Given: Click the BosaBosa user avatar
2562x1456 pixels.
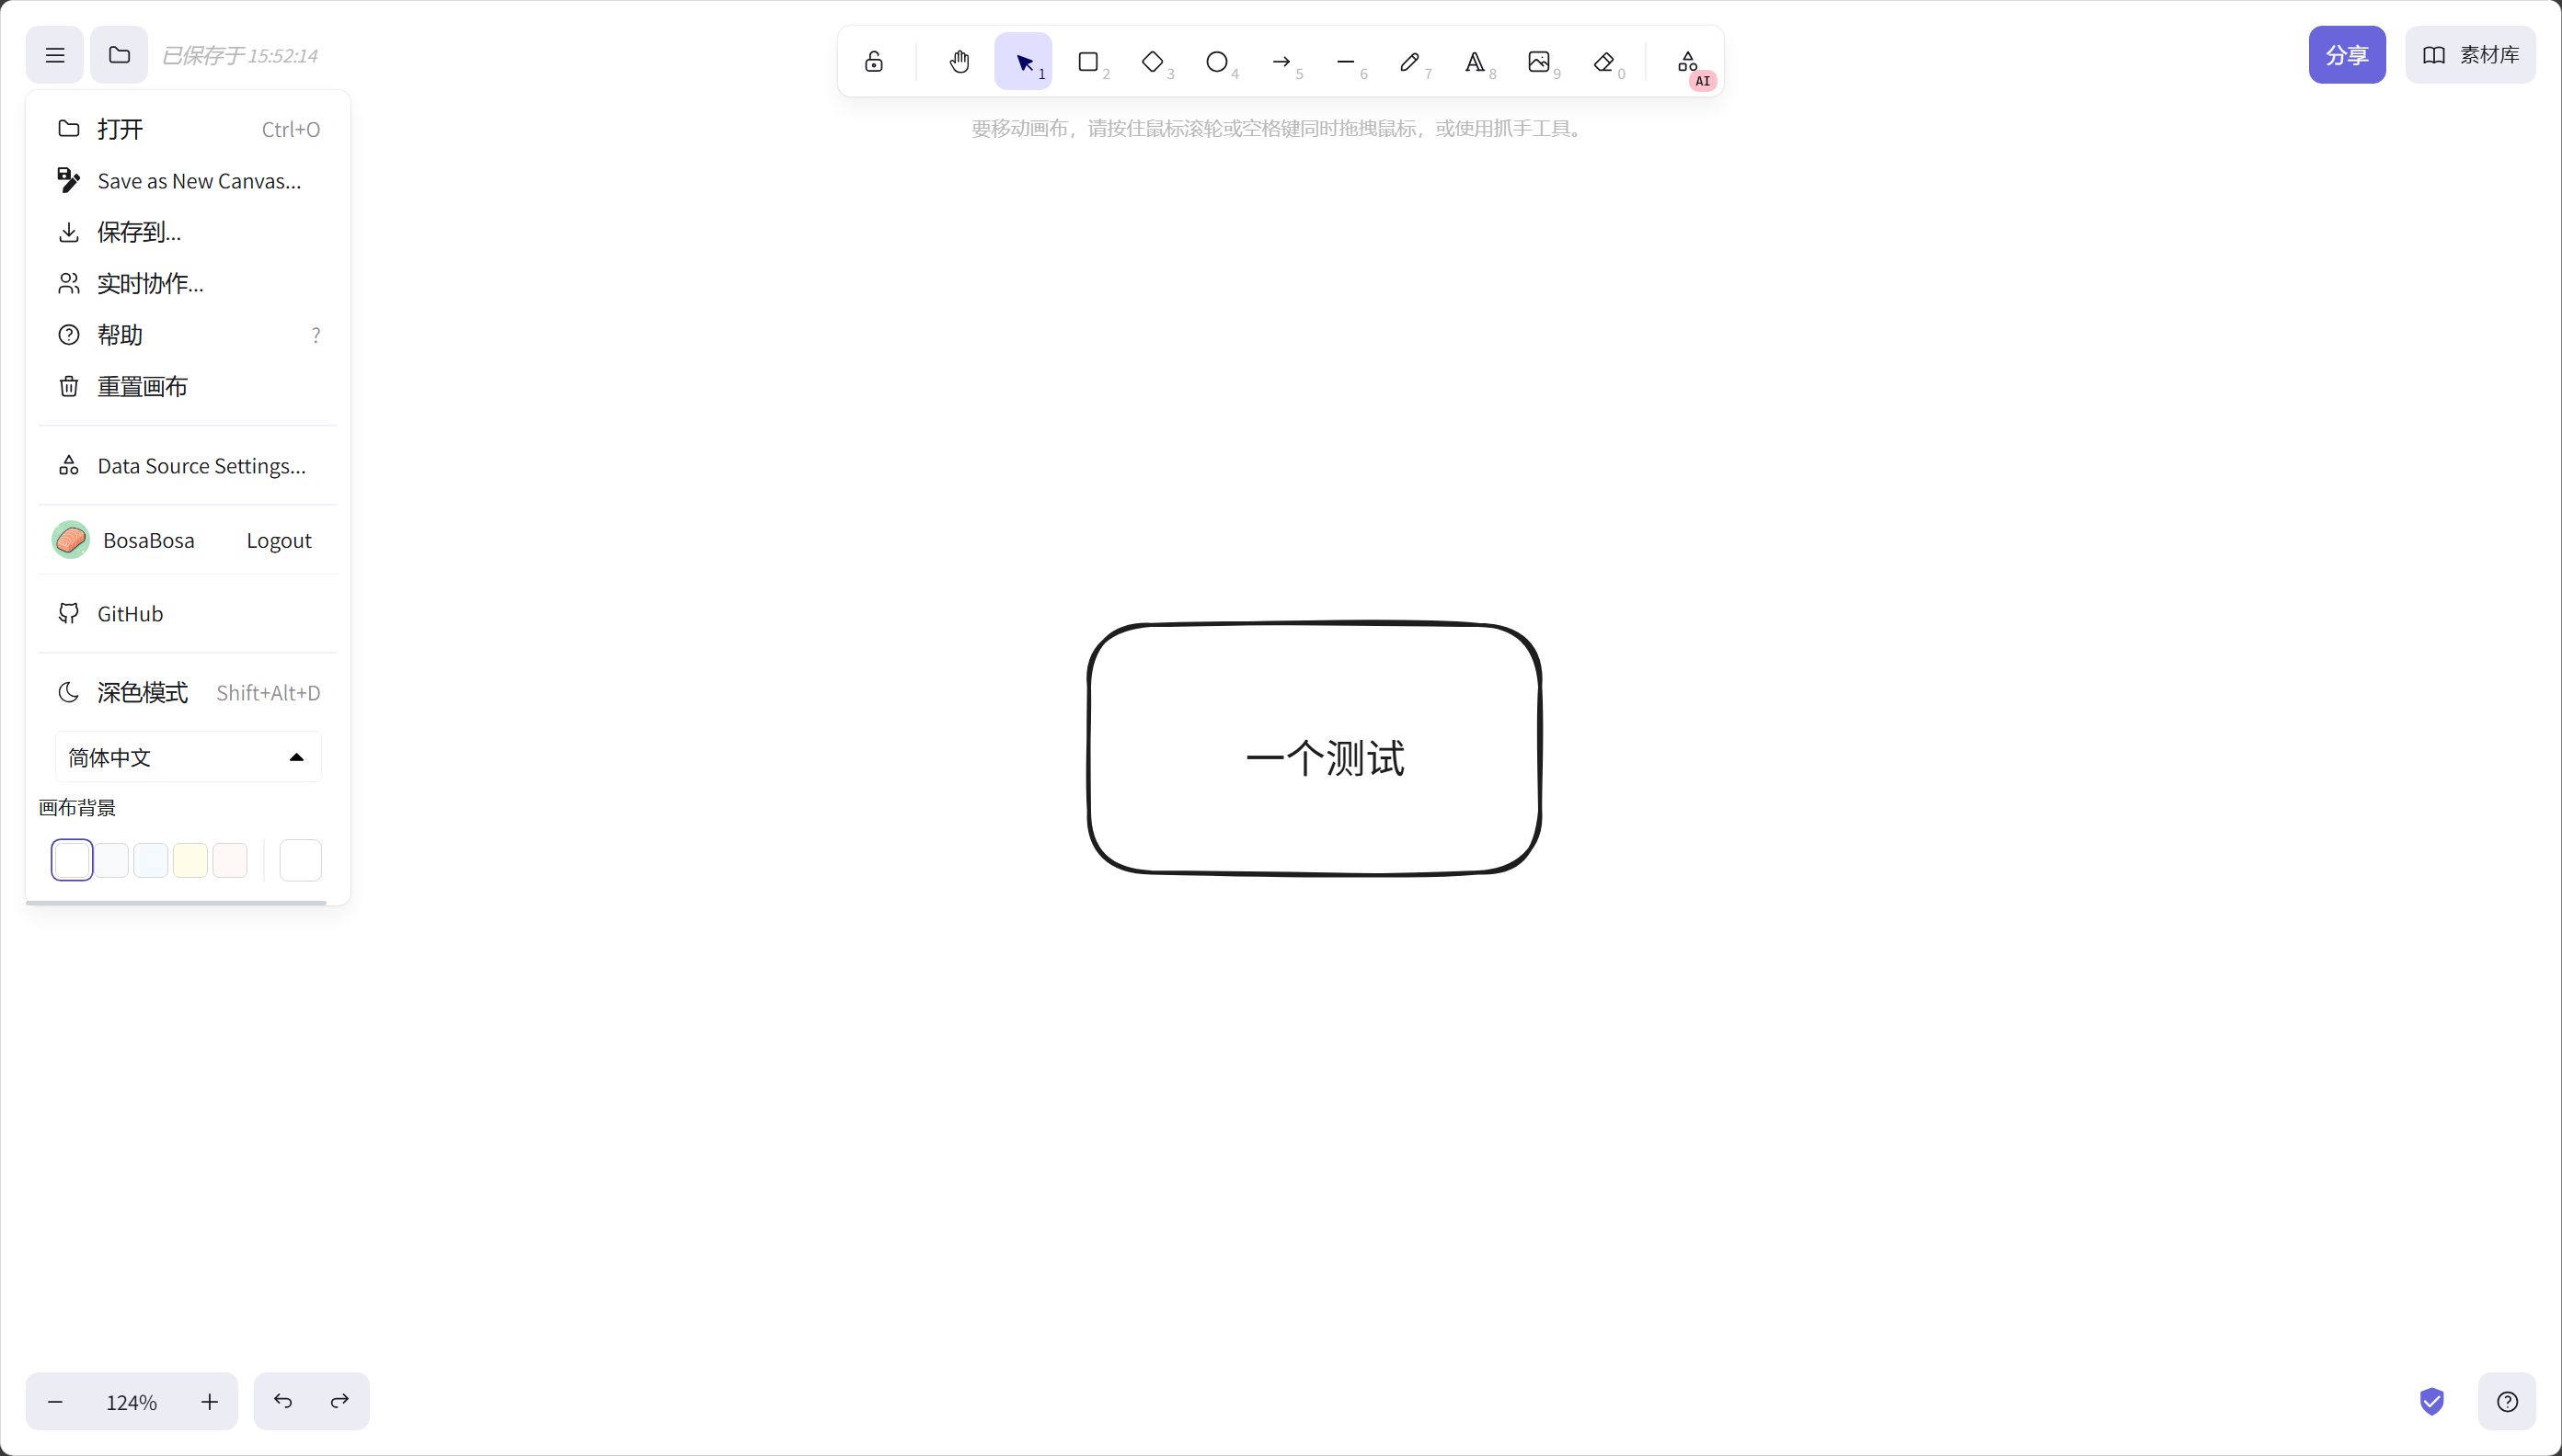Looking at the screenshot, I should (x=71, y=540).
